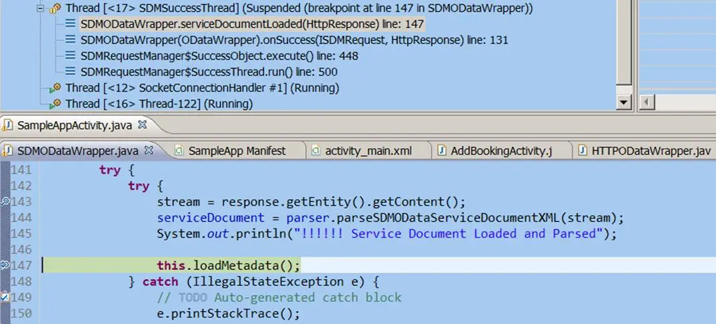The image size is (716, 324).
Task: Click the current instruction pointer at line 147
Action: pos(5,265)
